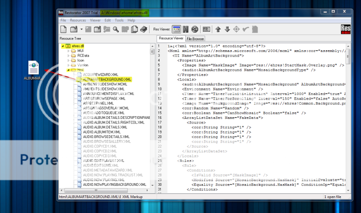361x213 pixels.
Task: Switch to the File Browser tab
Action: 195,39
